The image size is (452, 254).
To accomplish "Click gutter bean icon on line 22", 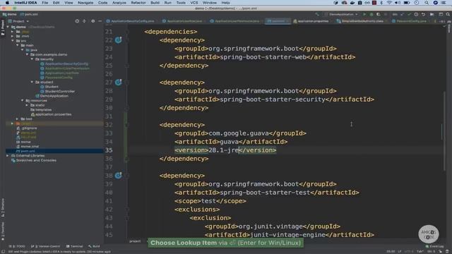I will (x=118, y=40).
